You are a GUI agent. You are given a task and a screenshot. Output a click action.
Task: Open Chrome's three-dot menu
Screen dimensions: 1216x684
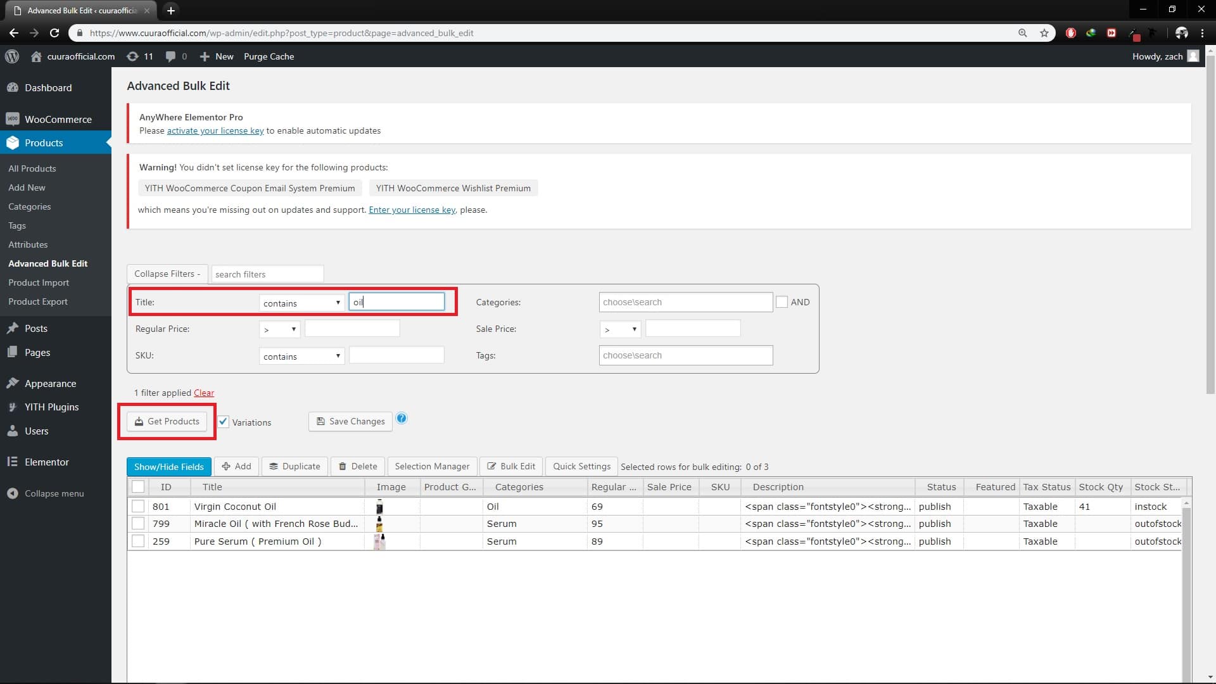tap(1203, 33)
